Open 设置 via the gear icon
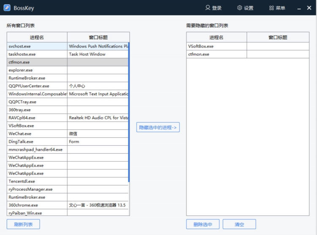 (240, 8)
